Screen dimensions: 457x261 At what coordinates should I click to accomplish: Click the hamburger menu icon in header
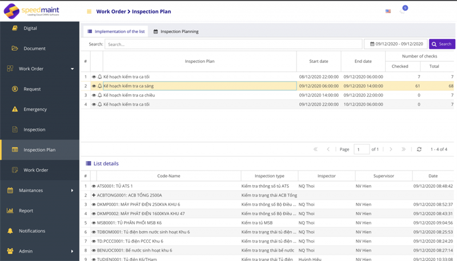pyautogui.click(x=89, y=11)
